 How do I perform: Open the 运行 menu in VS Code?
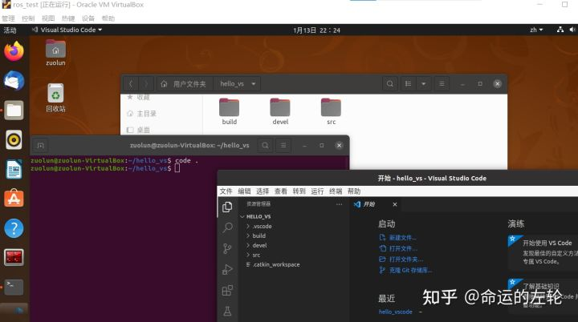tap(317, 191)
